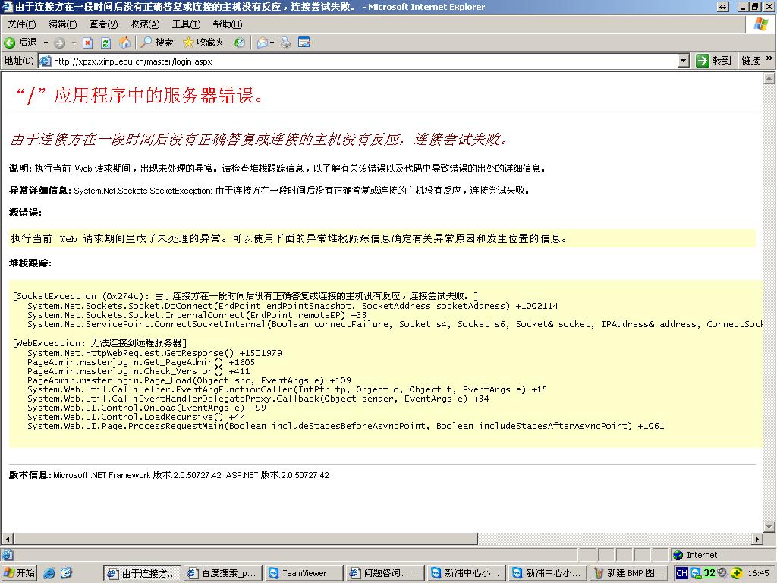Expand the back history dropdown arrow
The height and width of the screenshot is (583, 777).
point(46,43)
